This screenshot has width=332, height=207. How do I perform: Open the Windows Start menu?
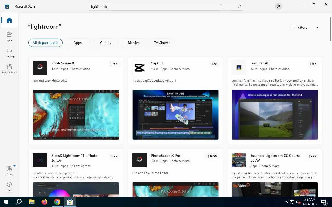tap(6, 202)
